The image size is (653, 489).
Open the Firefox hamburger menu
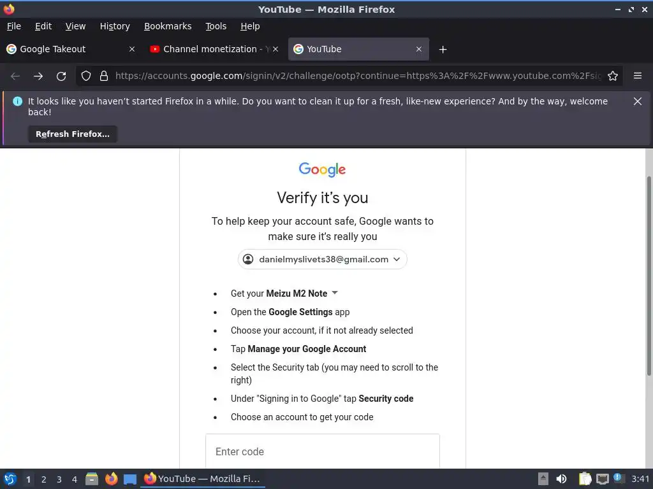pyautogui.click(x=638, y=76)
